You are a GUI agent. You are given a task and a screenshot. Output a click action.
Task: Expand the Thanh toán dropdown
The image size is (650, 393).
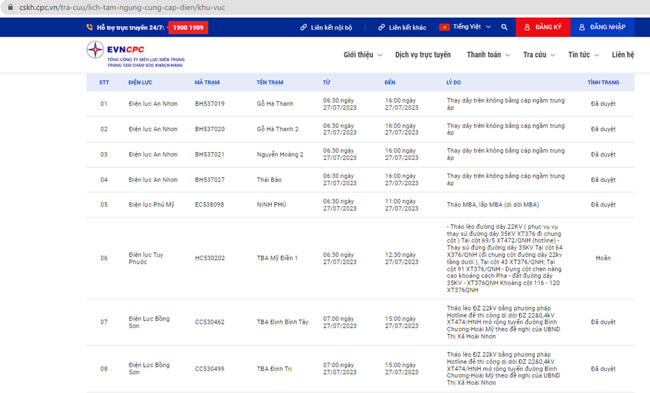point(488,55)
